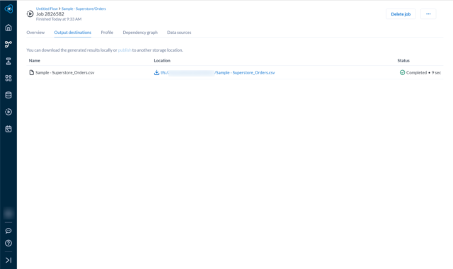Screen dimensions: 453x269
Task: Open the Help question mark icon
Action: click(x=8, y=244)
